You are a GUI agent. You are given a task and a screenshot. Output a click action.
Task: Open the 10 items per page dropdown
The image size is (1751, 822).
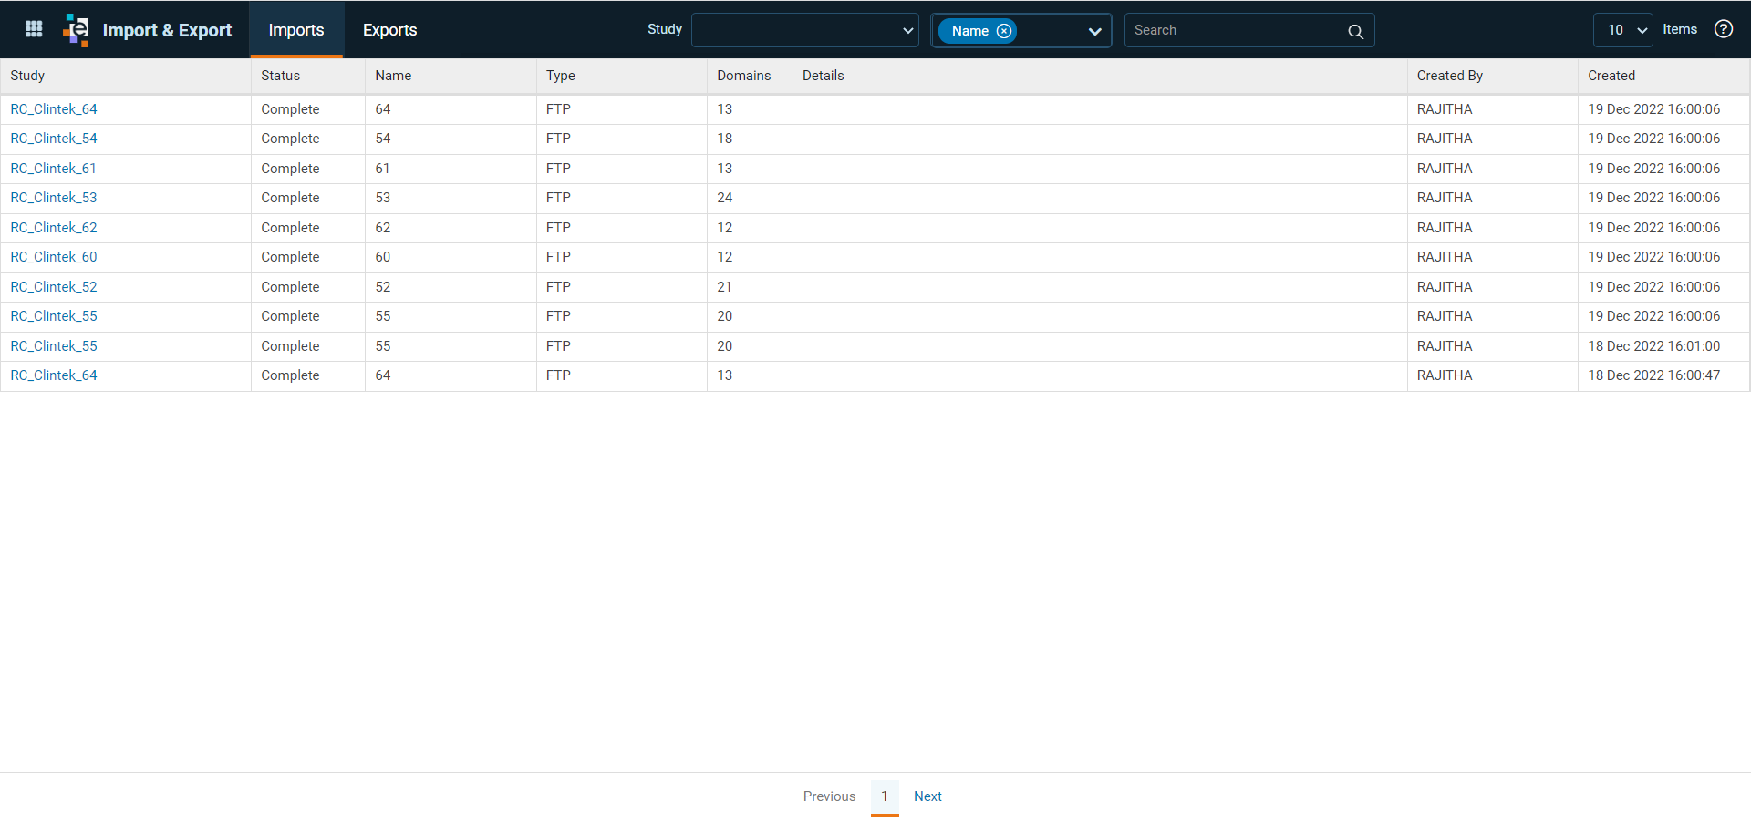[1622, 30]
